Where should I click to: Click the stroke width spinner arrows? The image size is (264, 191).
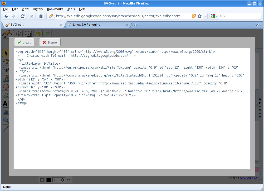62,180
